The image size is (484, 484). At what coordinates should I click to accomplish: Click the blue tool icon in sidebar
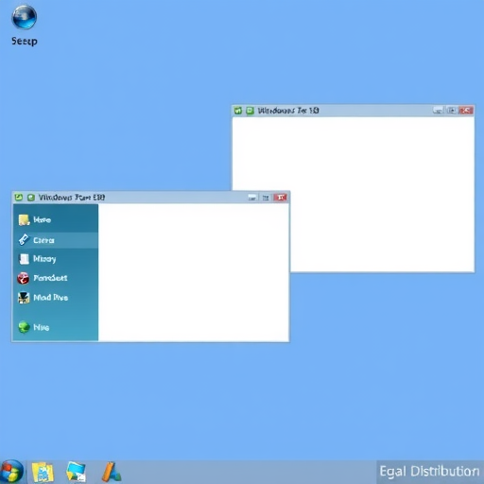(x=24, y=240)
